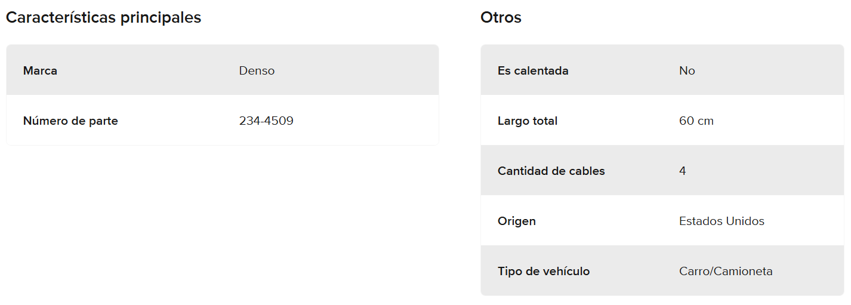Select the Es calentada label

[x=533, y=71]
